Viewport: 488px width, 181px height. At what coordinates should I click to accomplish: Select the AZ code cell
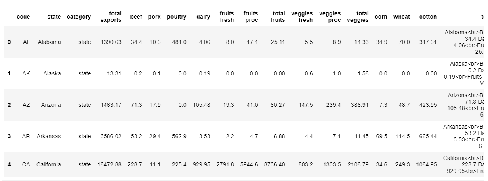[x=26, y=105]
